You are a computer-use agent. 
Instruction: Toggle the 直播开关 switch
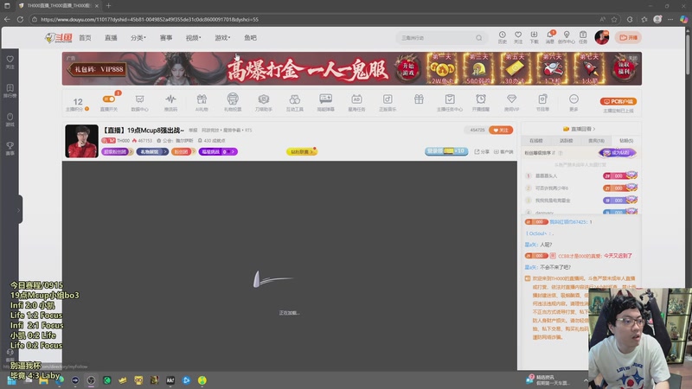(109, 99)
